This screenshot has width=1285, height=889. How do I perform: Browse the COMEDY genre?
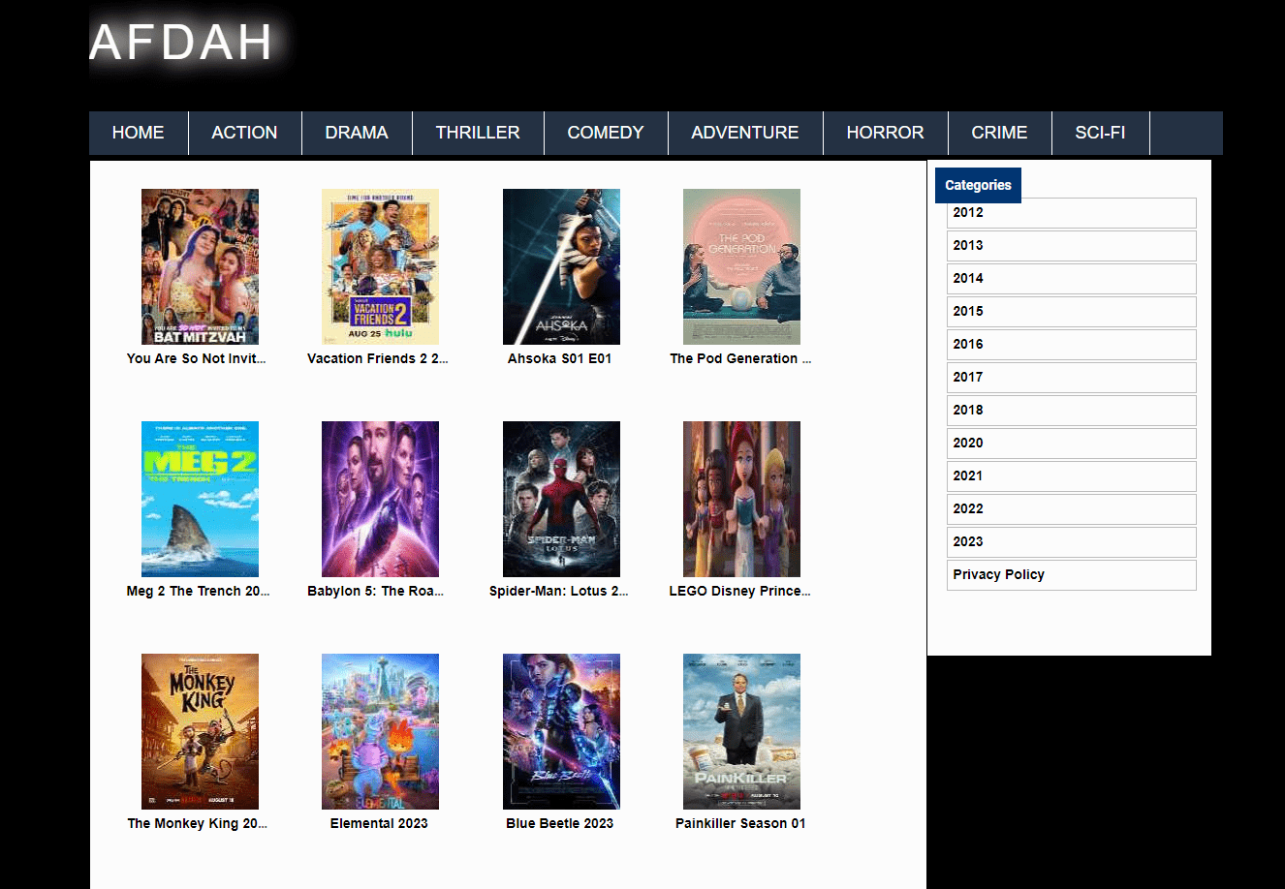tap(606, 133)
